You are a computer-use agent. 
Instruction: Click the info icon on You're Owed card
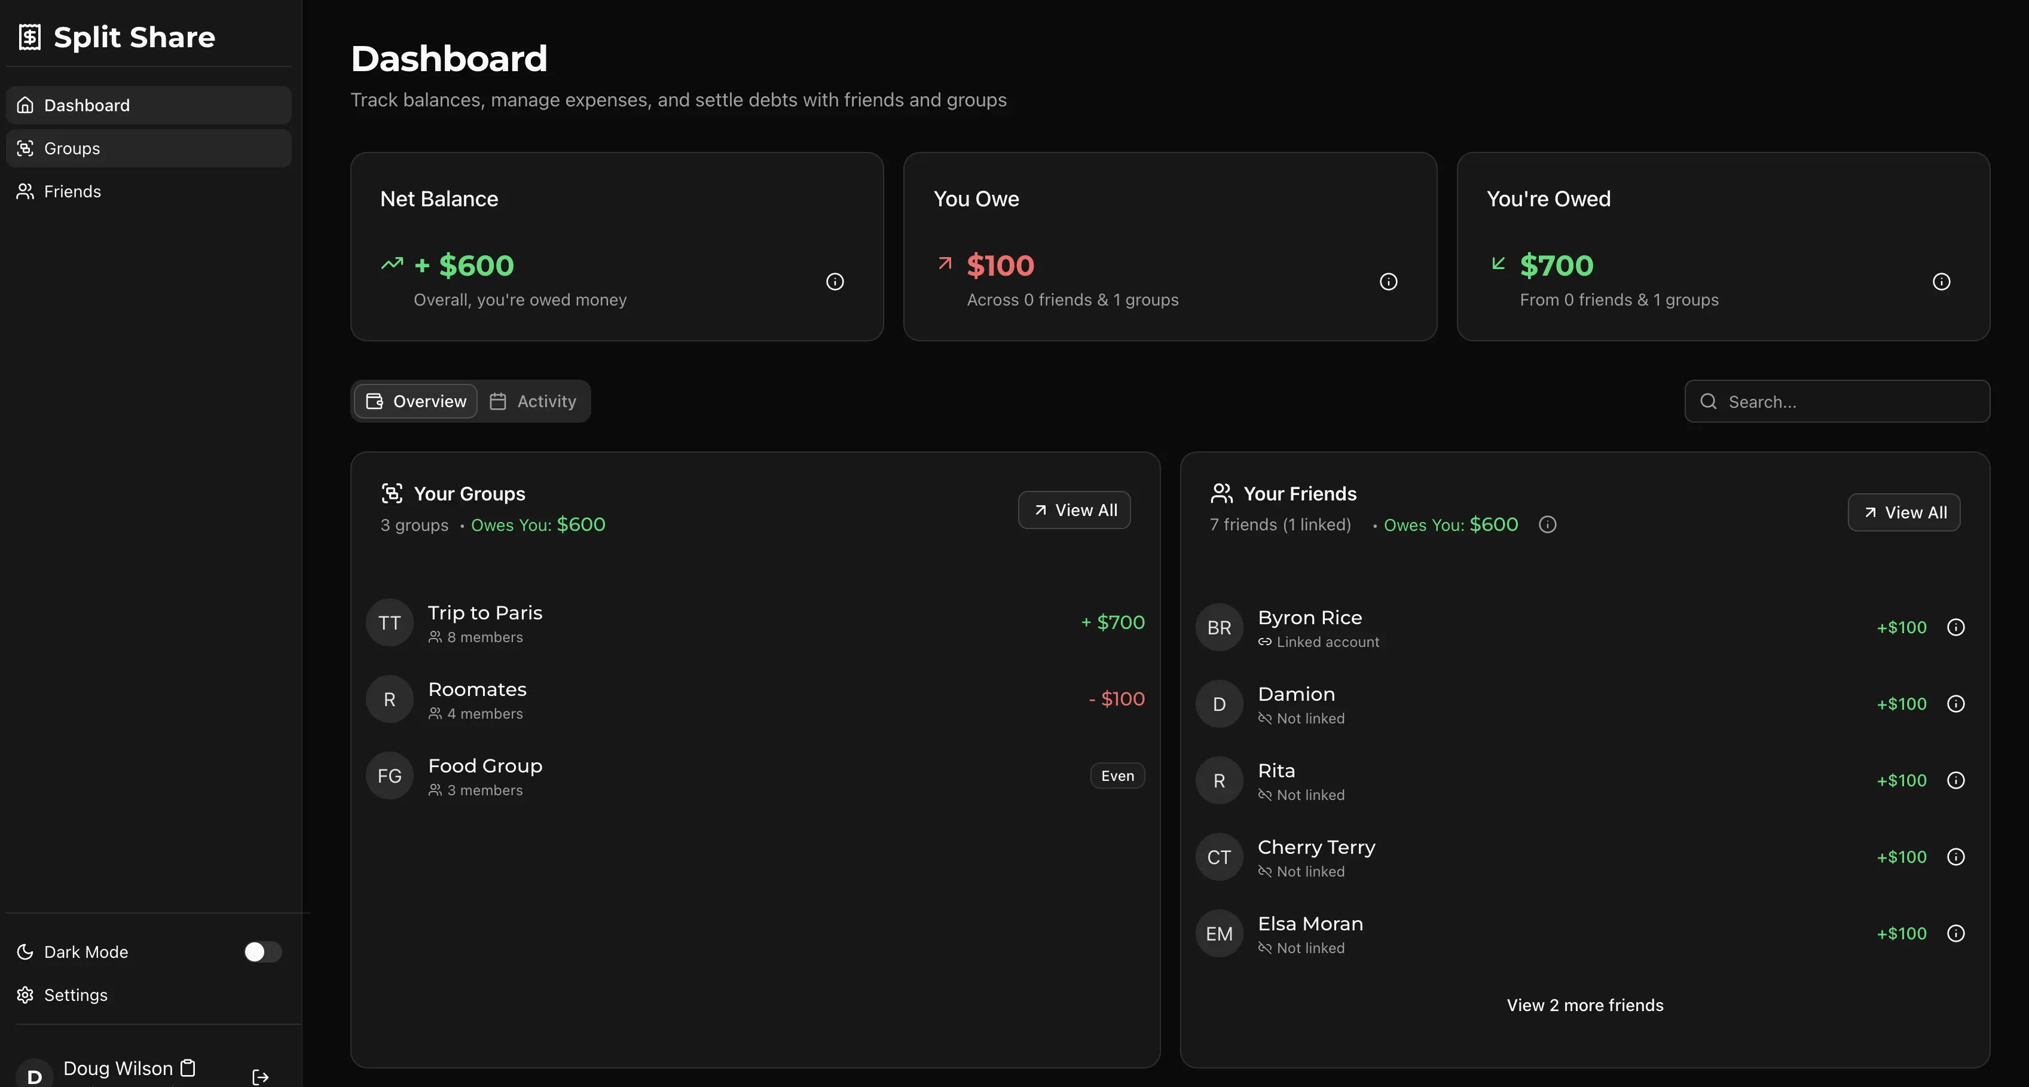[1942, 281]
